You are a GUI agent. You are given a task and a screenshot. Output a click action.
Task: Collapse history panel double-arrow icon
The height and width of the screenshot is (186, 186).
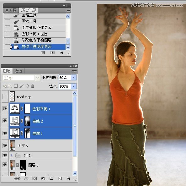click(64, 5)
